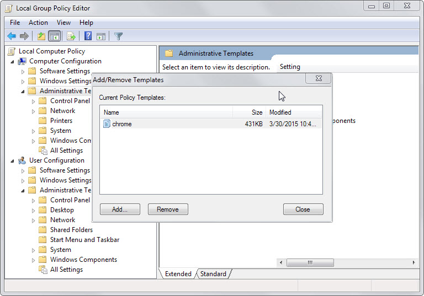Open the Help menu
The height and width of the screenshot is (296, 424).
(86, 23)
